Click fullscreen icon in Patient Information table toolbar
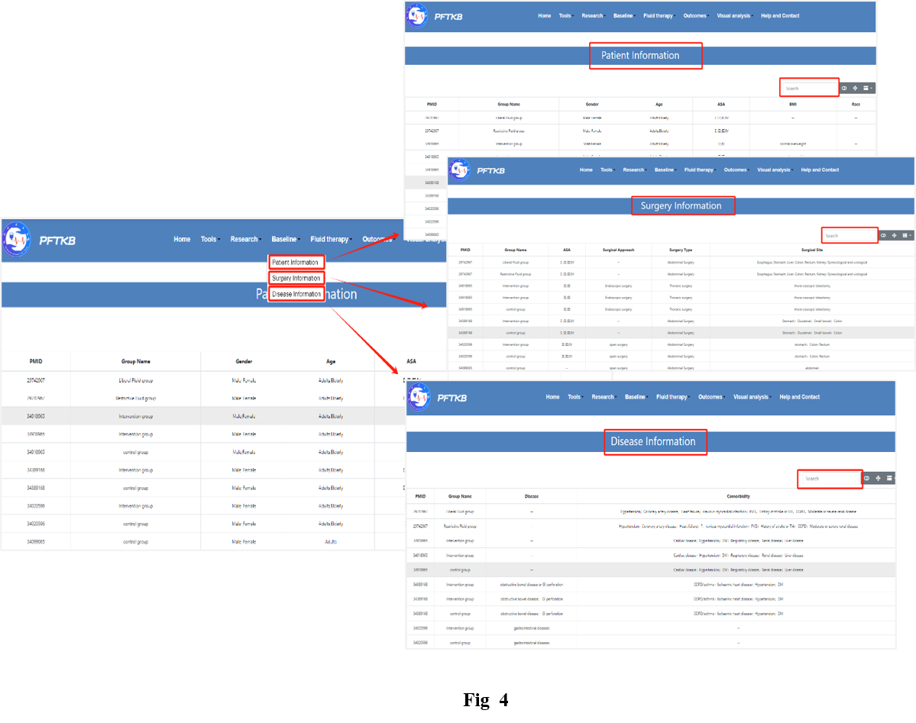The width and height of the screenshot is (916, 723). tap(855, 89)
